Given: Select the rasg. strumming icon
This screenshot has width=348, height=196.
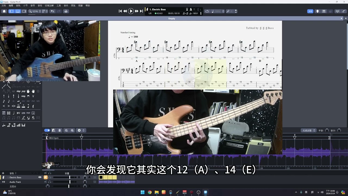Looking at the screenshot, I should pos(23,96).
